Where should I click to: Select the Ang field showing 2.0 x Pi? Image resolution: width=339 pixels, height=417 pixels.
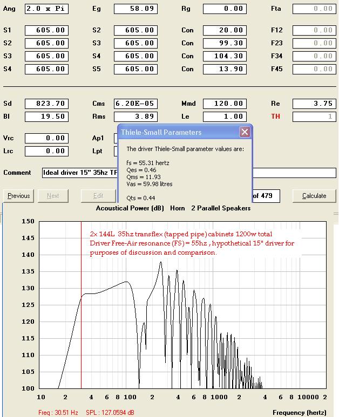point(46,9)
